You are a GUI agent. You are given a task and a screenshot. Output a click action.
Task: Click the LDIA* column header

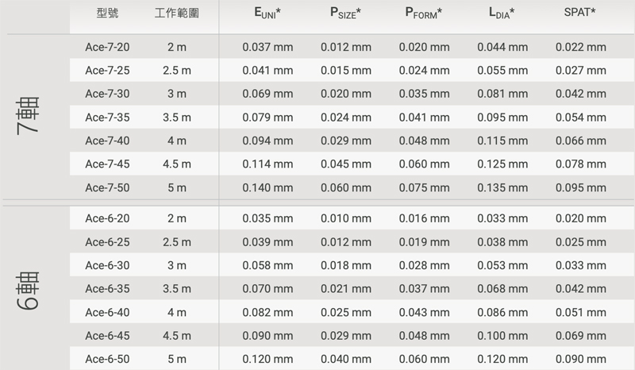tap(502, 13)
